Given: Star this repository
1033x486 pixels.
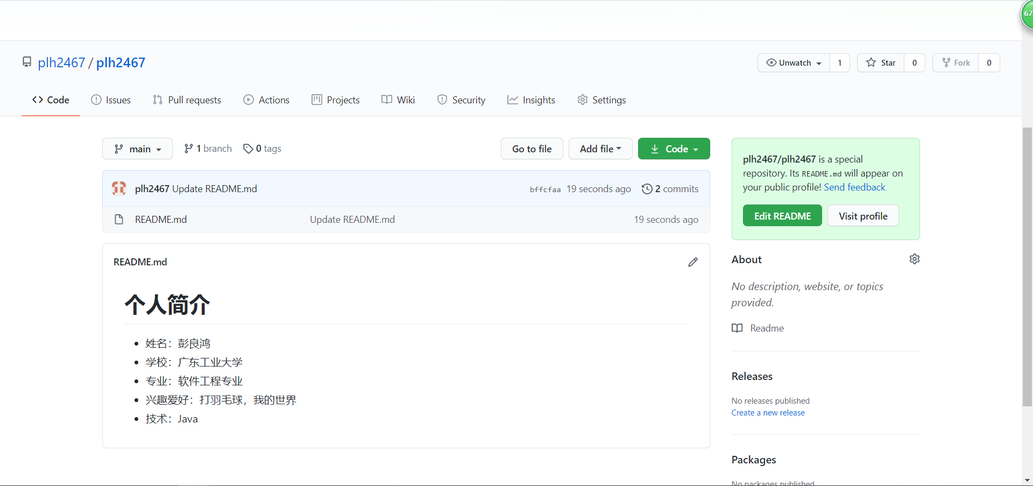Looking at the screenshot, I should pos(881,62).
